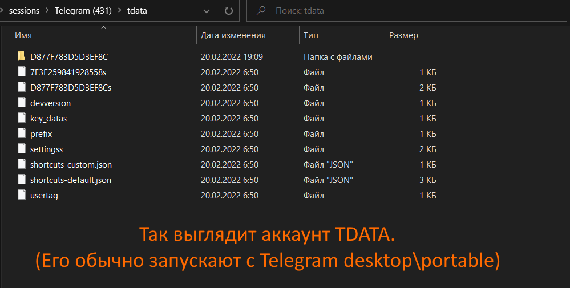Select the devversion file name
Image resolution: width=570 pixels, height=288 pixels.
(51, 103)
